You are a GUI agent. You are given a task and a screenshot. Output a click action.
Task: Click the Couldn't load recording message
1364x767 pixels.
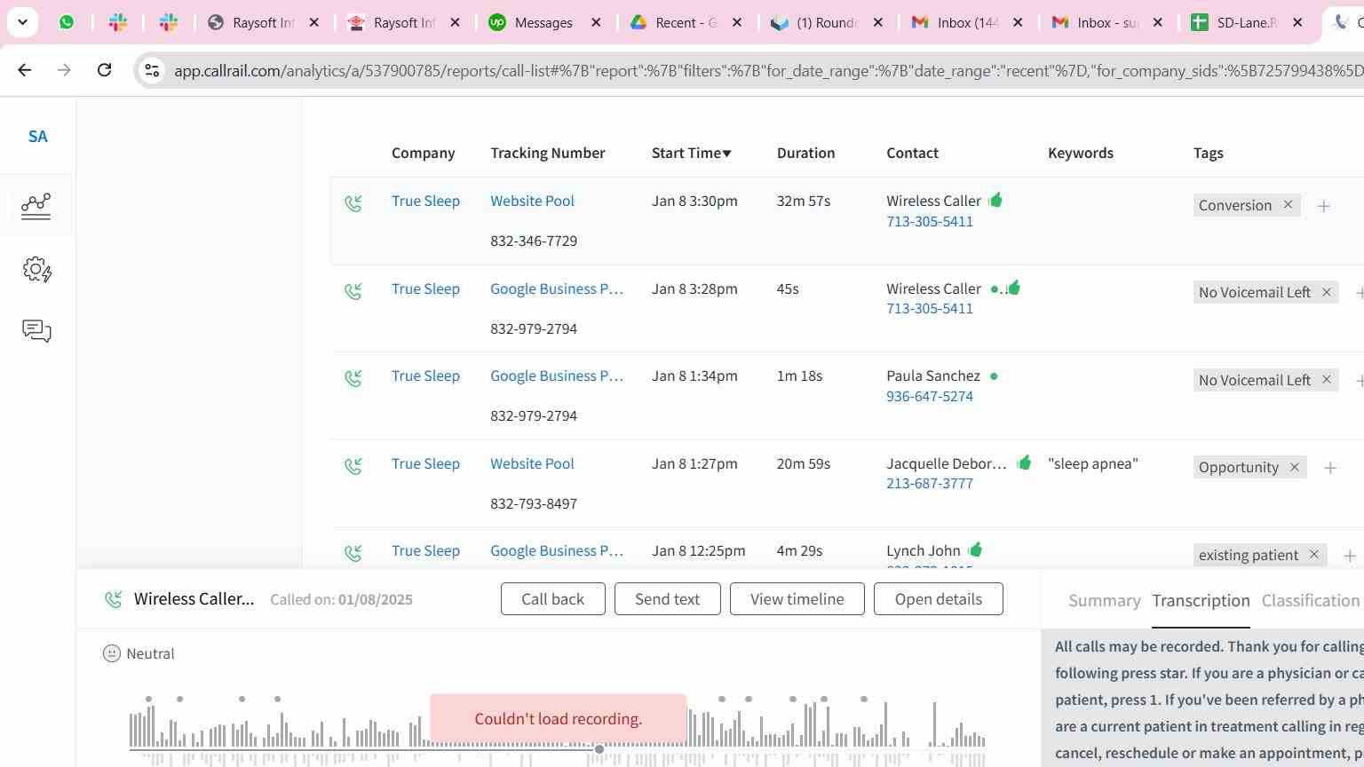point(558,719)
